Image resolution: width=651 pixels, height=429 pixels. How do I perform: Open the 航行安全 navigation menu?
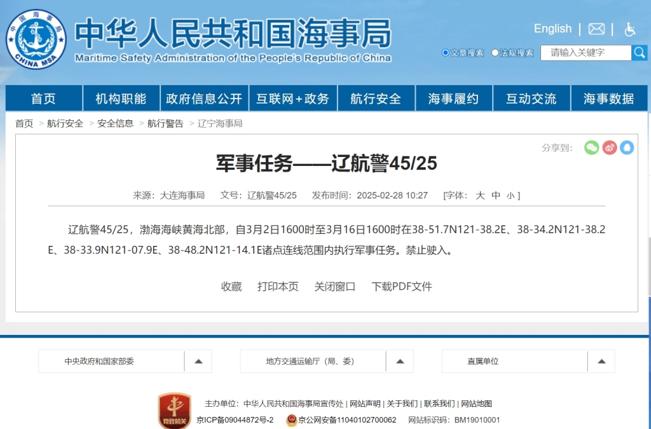[x=376, y=99]
